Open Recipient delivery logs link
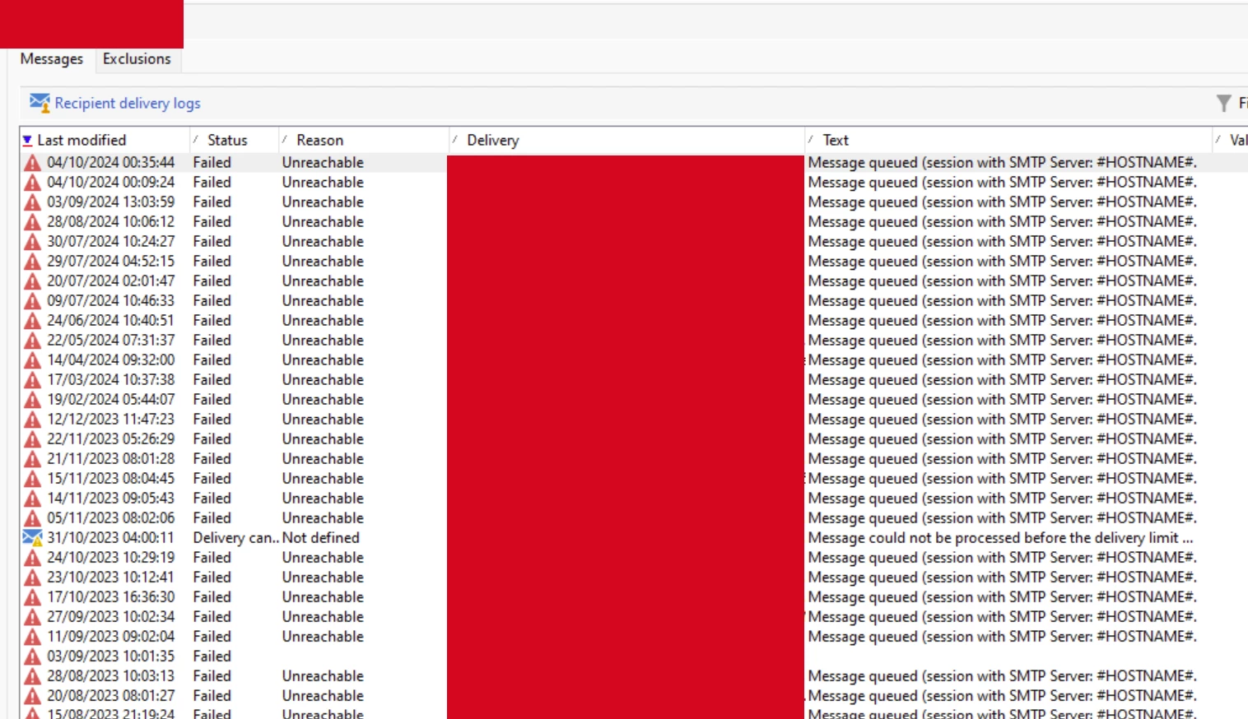 [128, 104]
